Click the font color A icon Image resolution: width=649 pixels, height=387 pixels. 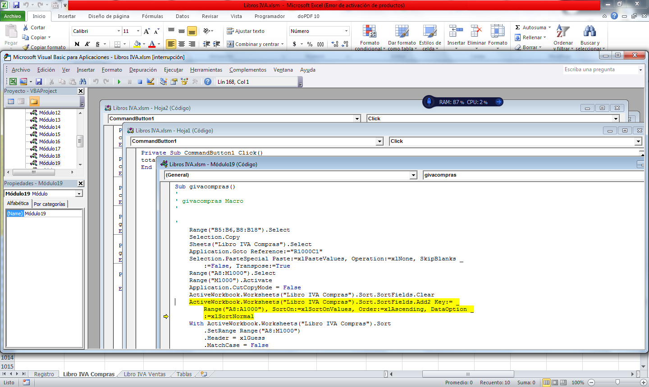coord(152,44)
